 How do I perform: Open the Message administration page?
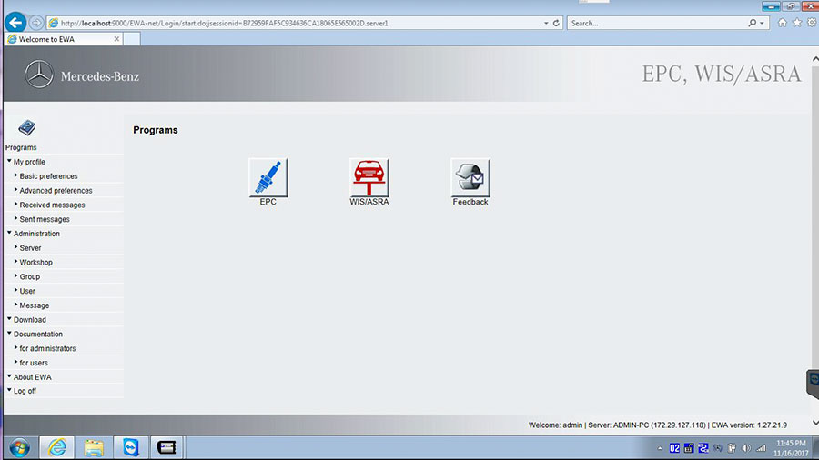pos(35,305)
